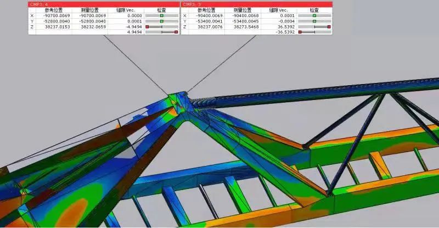Select measured value 38232.0659 in CMP3: 4
The height and width of the screenshot is (228, 439).
click(91, 27)
